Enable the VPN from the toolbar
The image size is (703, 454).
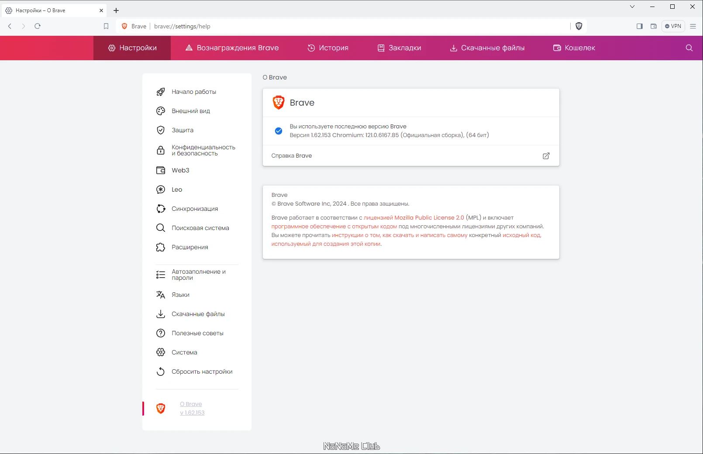click(673, 26)
